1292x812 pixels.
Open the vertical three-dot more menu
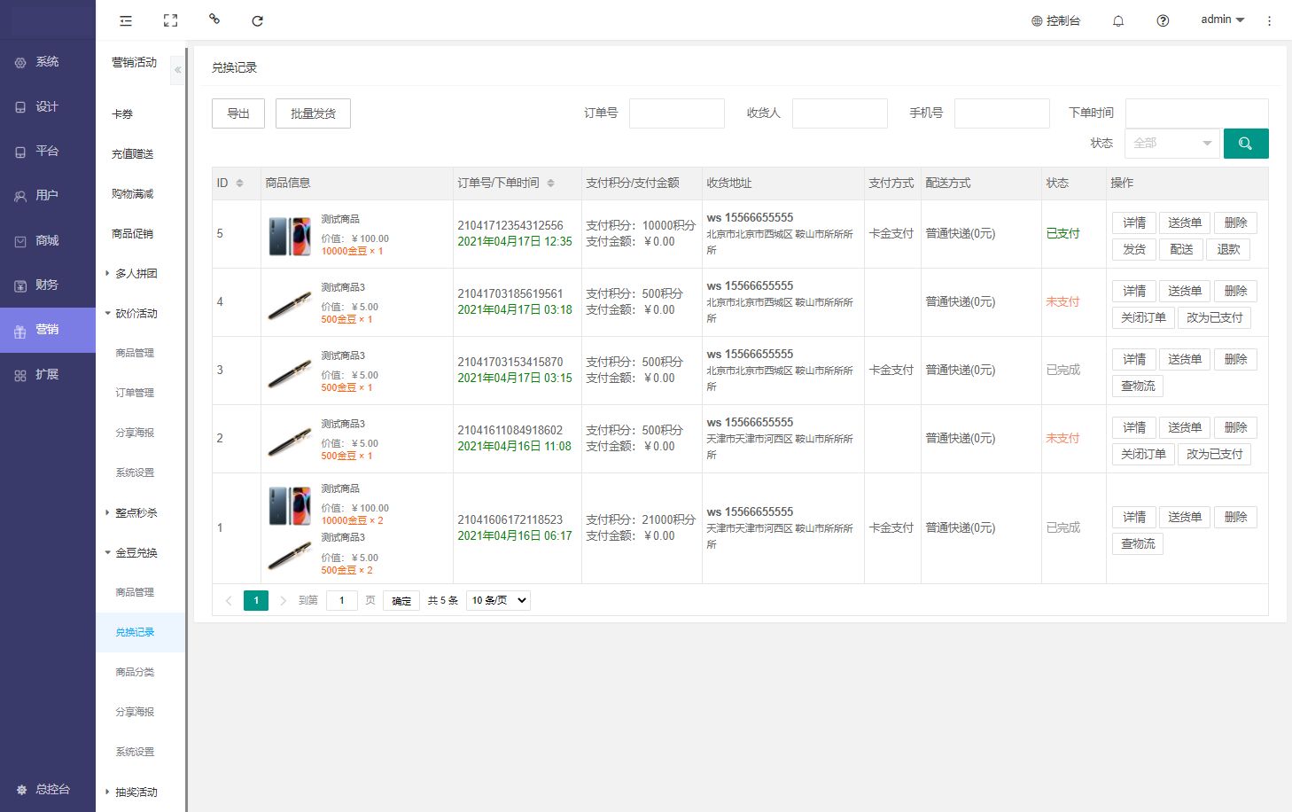(1269, 21)
